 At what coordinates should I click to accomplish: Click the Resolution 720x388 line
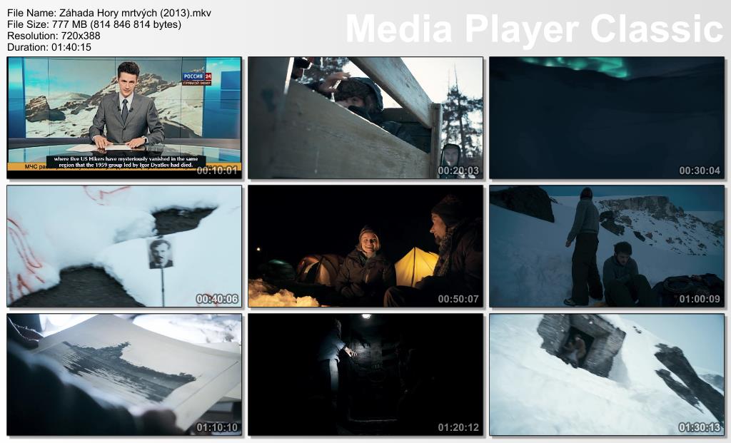tap(54, 36)
